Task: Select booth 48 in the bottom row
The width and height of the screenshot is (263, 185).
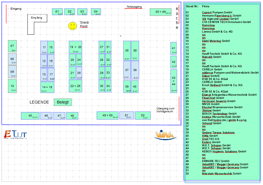Action: pyautogui.click(x=72, y=116)
